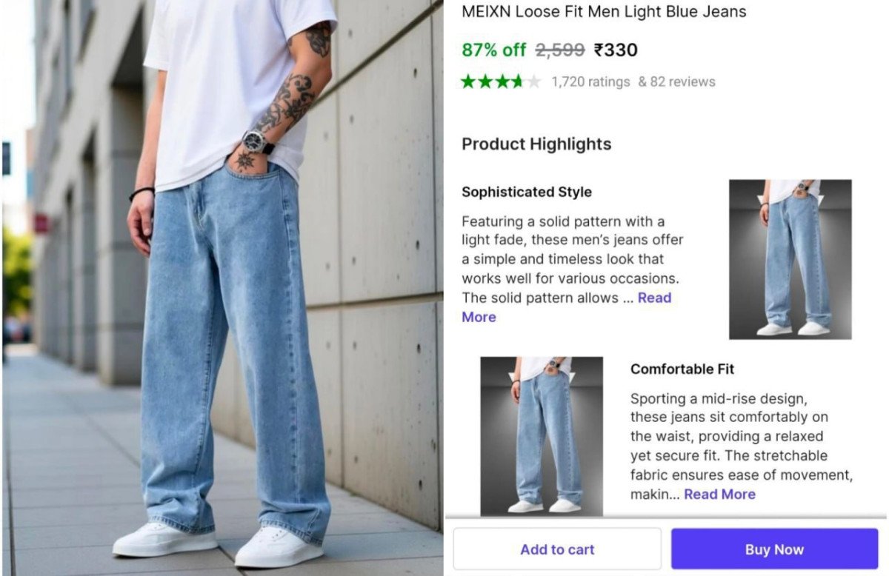Image resolution: width=889 pixels, height=576 pixels.
Task: Click the solid pattern description paragraph
Action: (572, 269)
